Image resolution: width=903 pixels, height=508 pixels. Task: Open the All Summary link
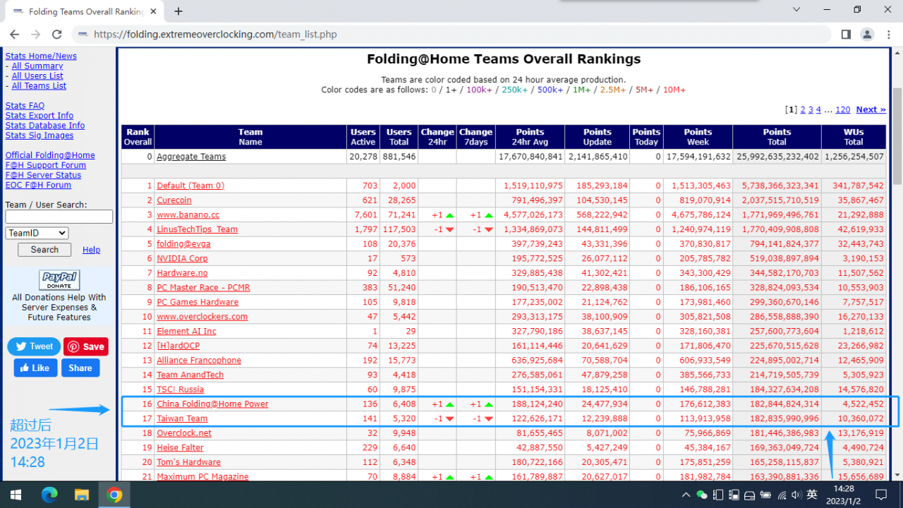pyautogui.click(x=37, y=66)
